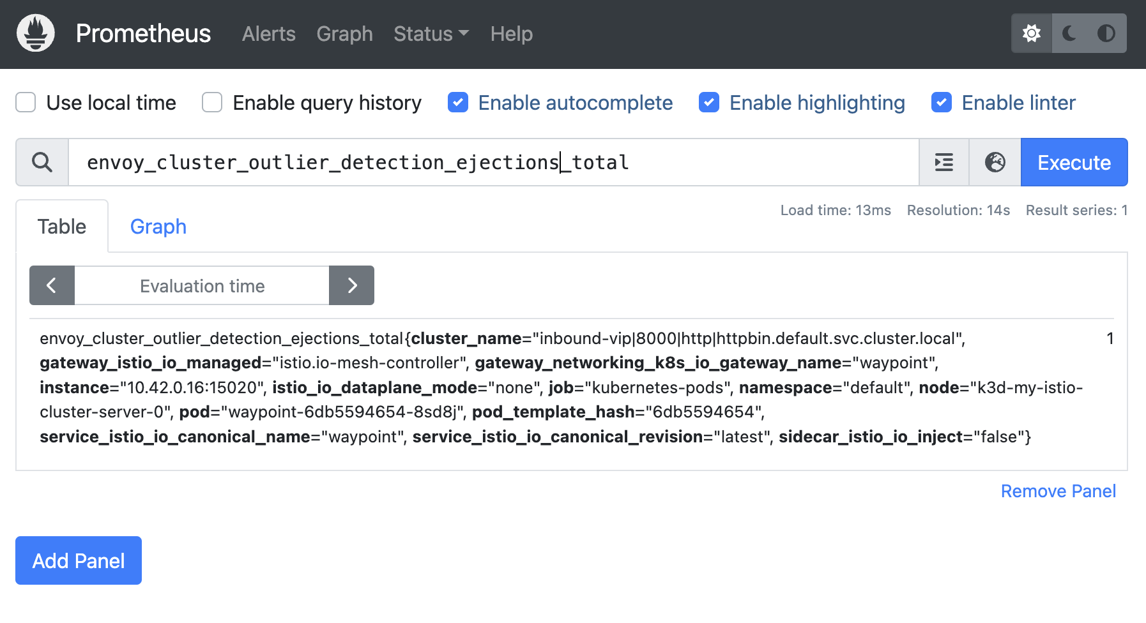Enable the Use local time checkbox
Screen dimensions: 1146x623
point(26,102)
